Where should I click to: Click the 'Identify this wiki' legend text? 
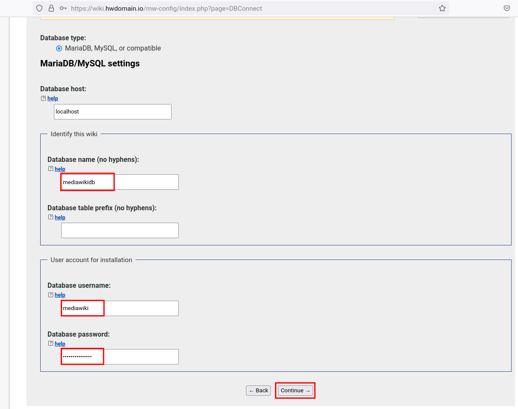(74, 134)
